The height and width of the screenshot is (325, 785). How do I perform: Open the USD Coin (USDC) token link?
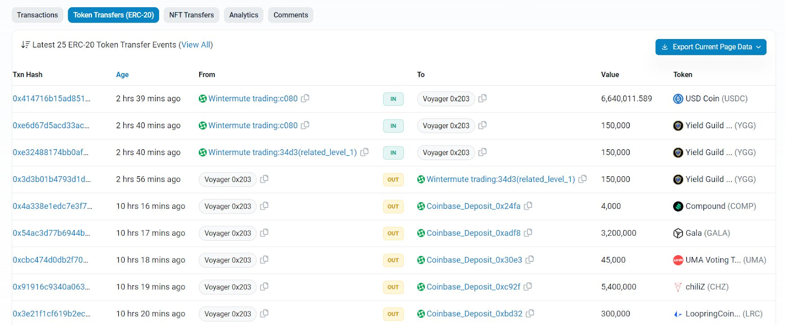[x=716, y=98]
